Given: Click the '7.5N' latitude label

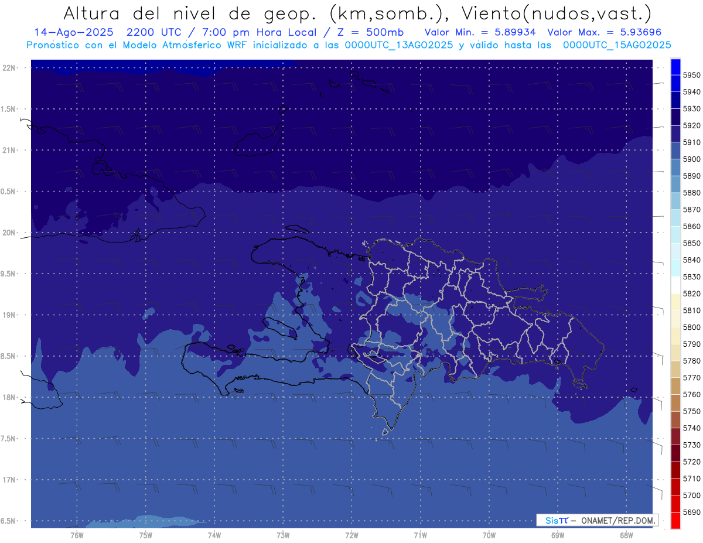Looking at the screenshot, I should (x=9, y=439).
